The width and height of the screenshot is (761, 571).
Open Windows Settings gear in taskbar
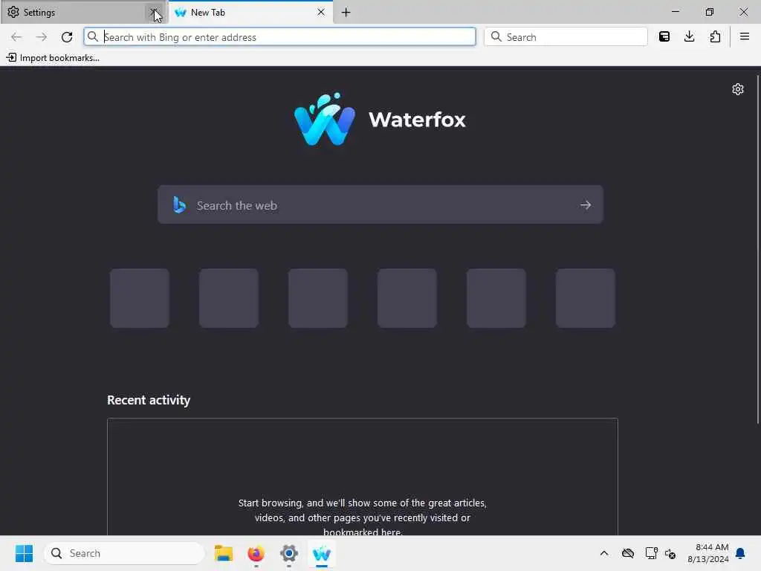click(289, 553)
